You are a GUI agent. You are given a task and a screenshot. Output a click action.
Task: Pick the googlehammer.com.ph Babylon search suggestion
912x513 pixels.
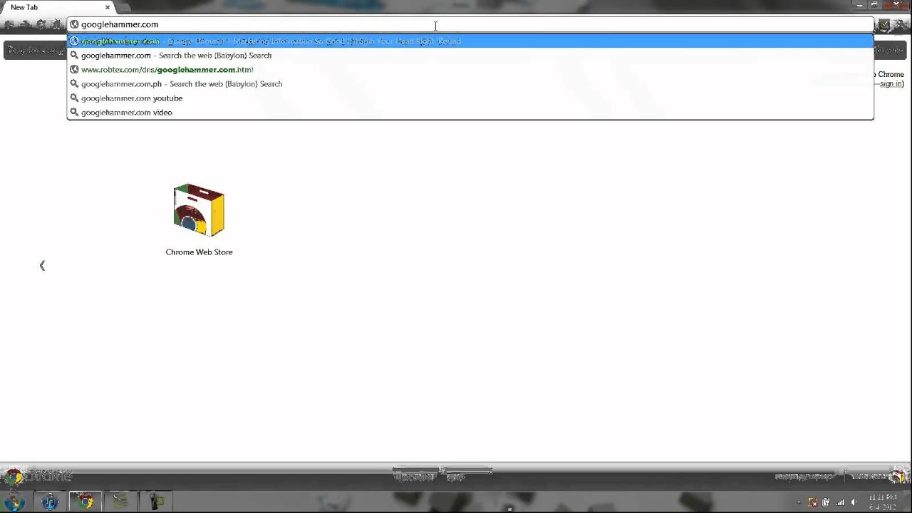click(x=470, y=84)
